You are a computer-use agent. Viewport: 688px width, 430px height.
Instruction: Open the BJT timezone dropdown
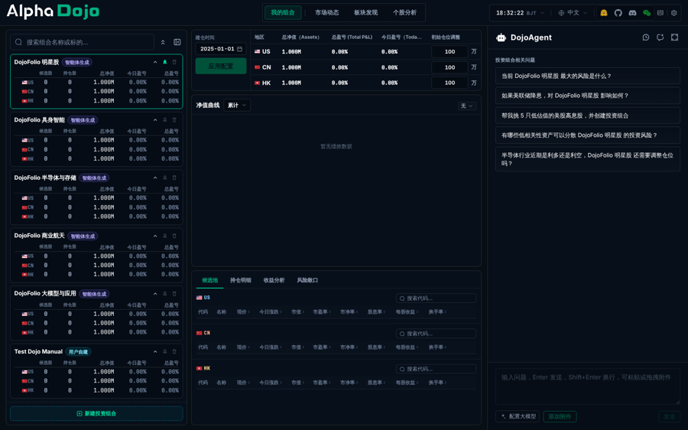click(520, 13)
